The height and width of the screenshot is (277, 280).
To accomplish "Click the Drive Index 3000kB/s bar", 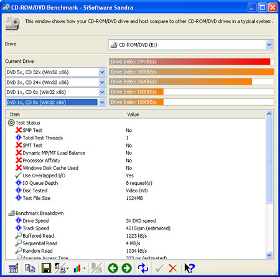I will (192, 72).
